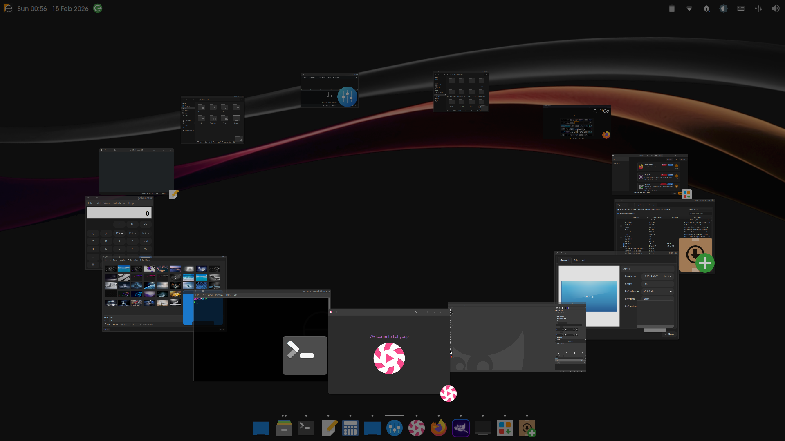
Task: Increase the Scale value with plus
Action: pos(671,284)
